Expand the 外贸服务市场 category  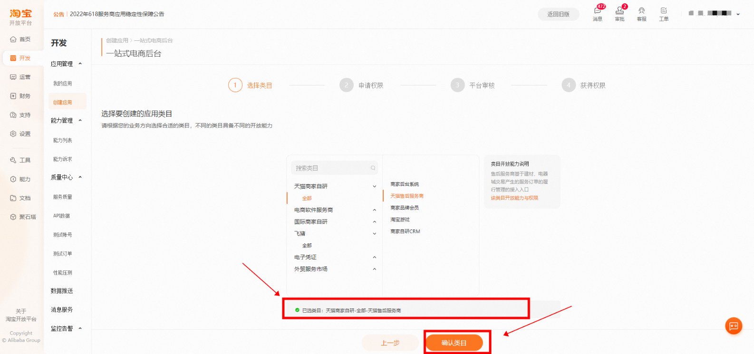pos(375,269)
